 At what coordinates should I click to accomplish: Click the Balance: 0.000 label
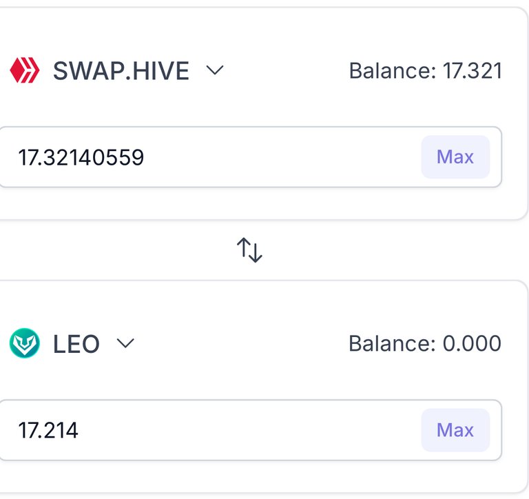[x=425, y=343]
